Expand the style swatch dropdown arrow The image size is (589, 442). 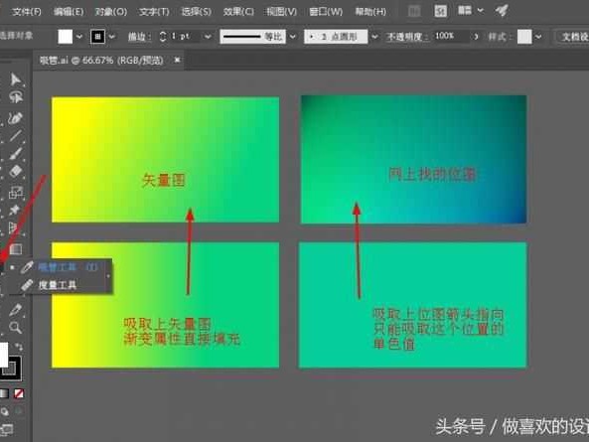(x=538, y=37)
